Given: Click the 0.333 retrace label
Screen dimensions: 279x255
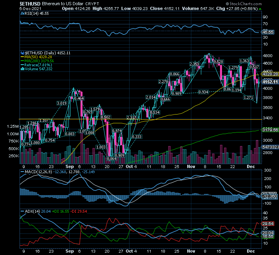Looking at the screenshot, I should (x=137, y=136).
